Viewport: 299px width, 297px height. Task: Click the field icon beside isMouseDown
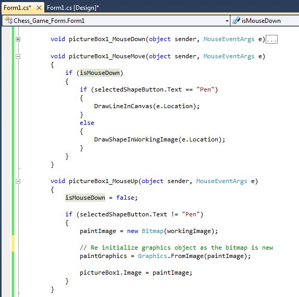236,20
